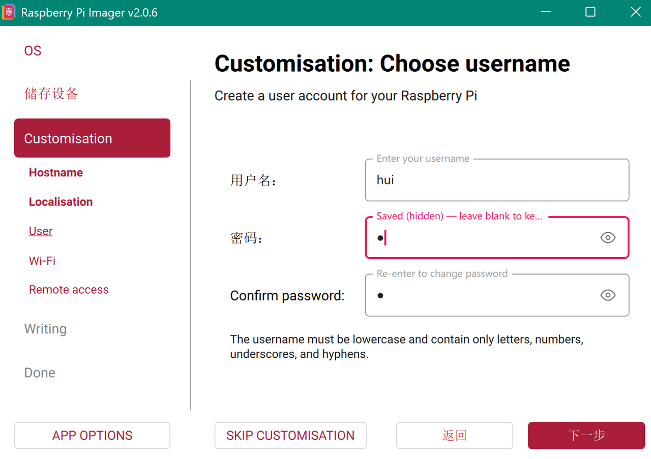Minimize the Imager window
The image size is (651, 459).
click(x=545, y=12)
